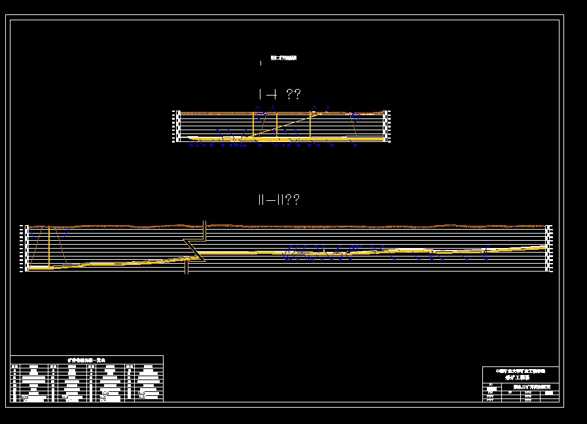Image resolution: width=587 pixels, height=424 pixels.
Task: Click the drawing name in the title block
Action: tap(532, 387)
